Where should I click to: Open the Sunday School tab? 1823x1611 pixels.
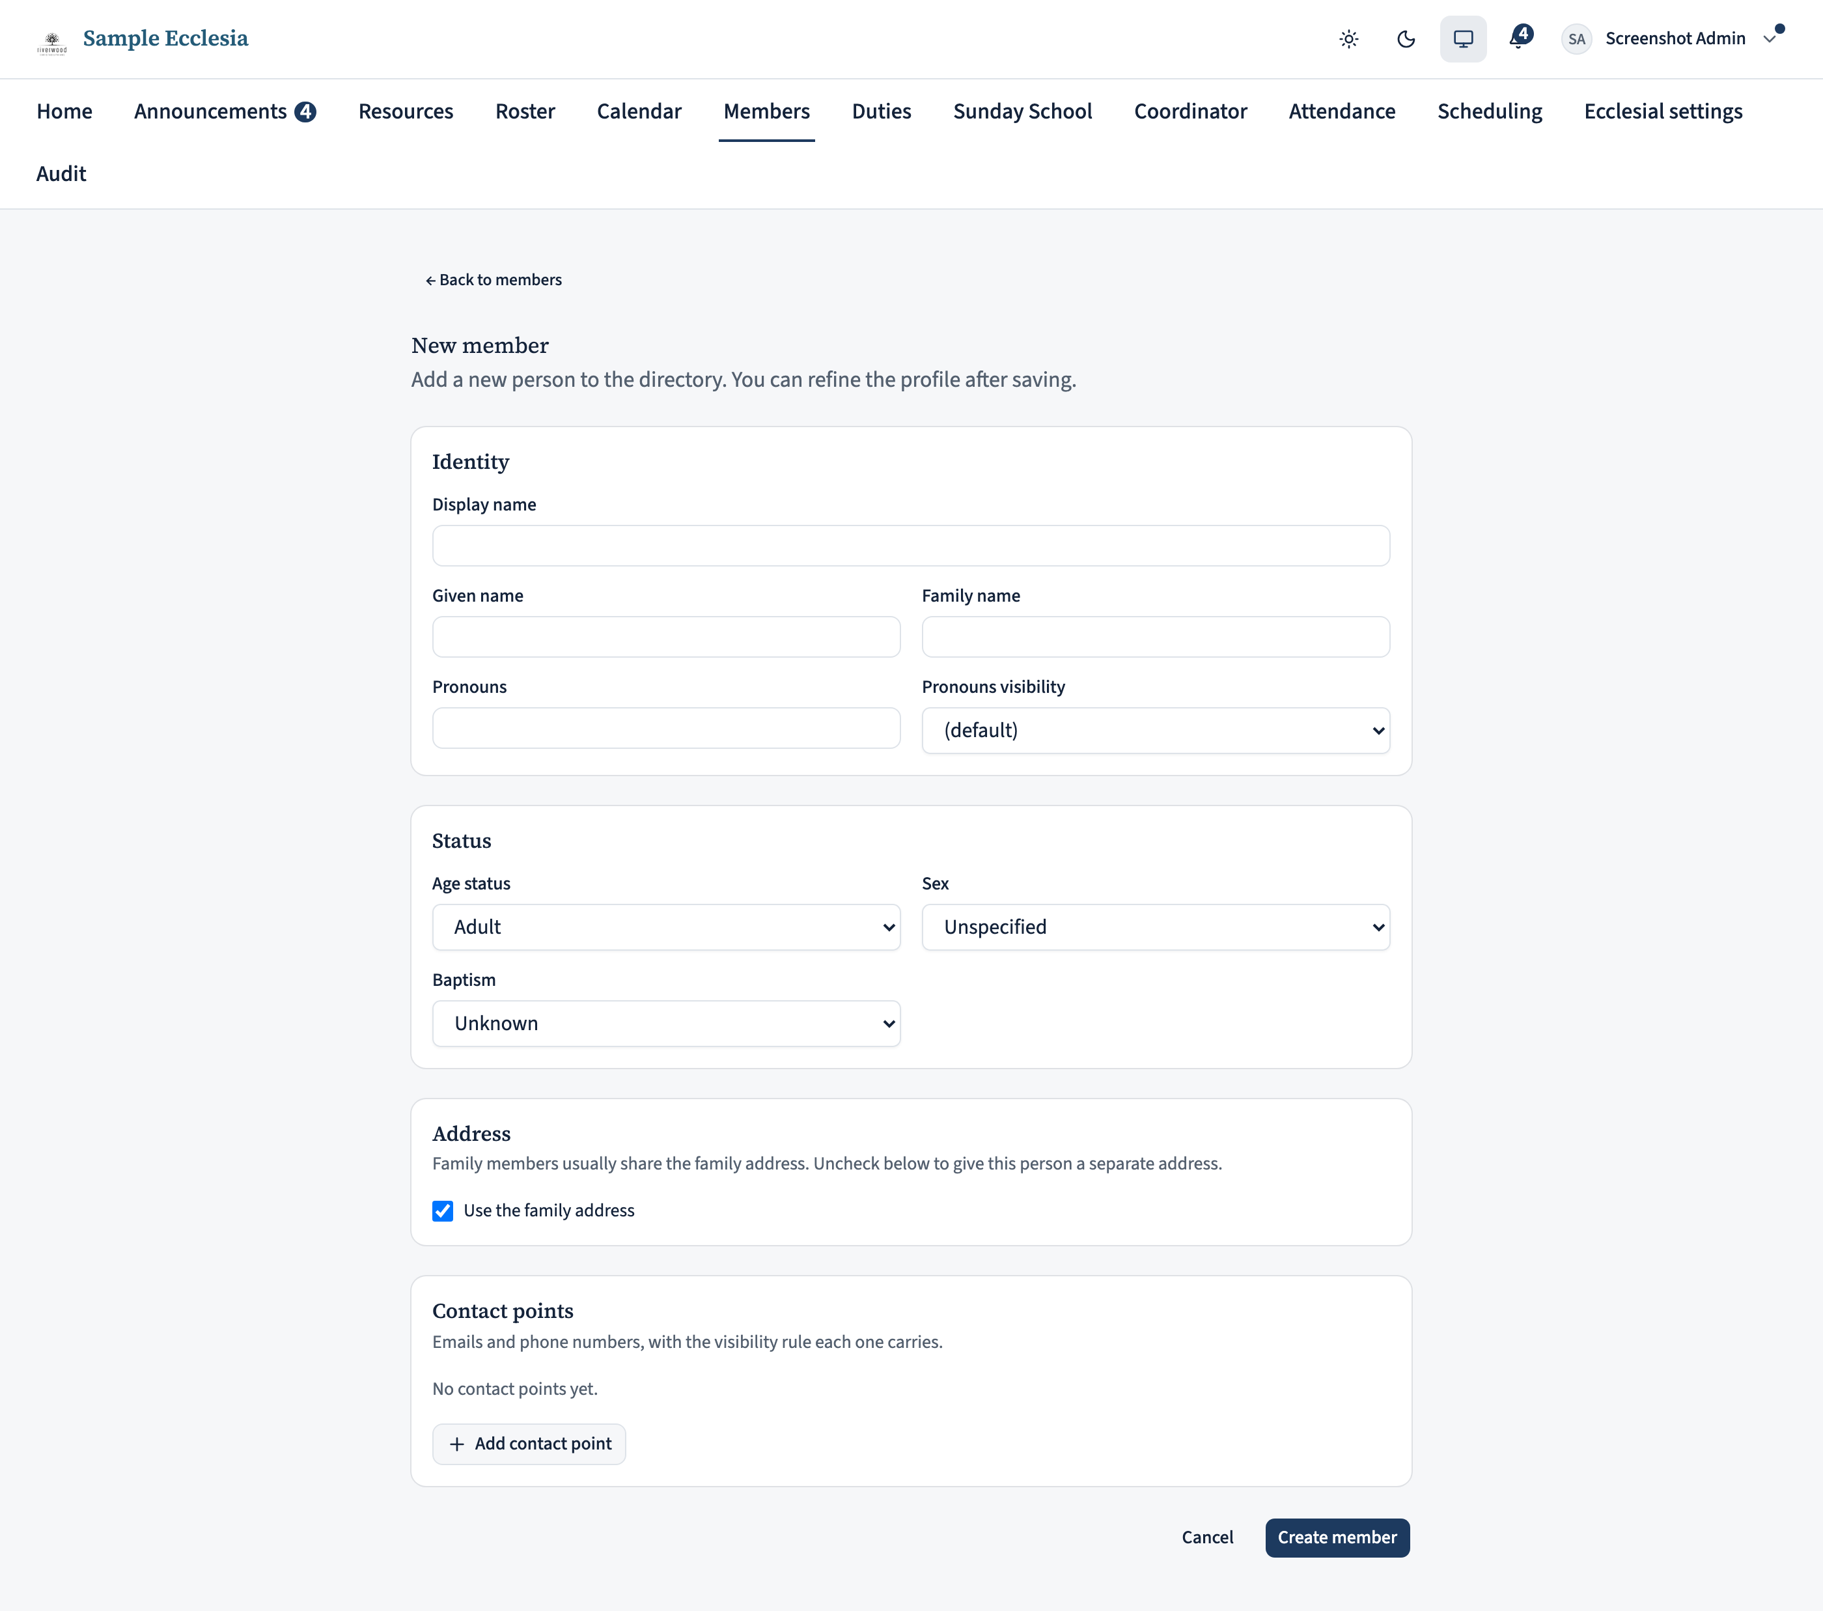coord(1022,111)
